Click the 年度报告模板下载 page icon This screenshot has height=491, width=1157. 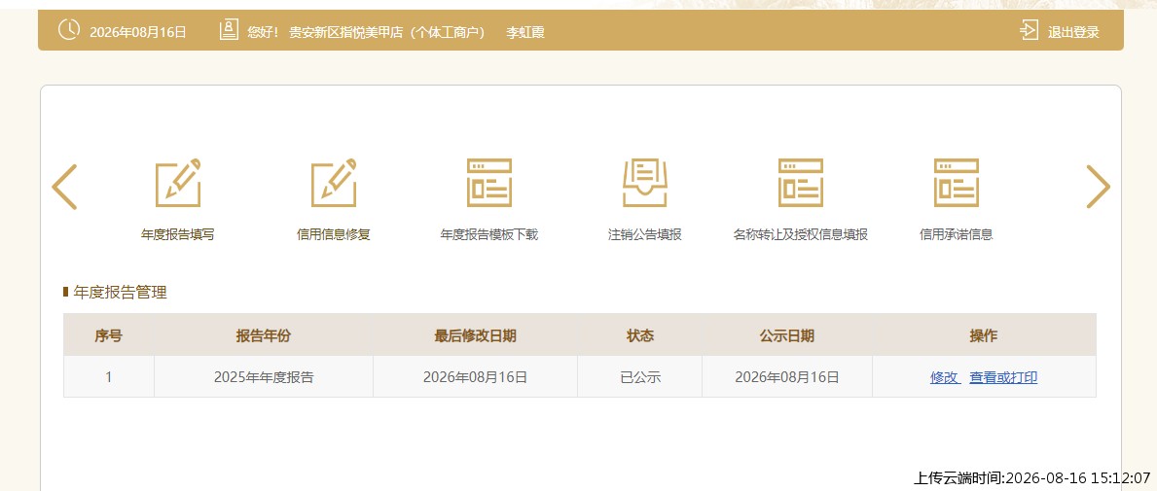pyautogui.click(x=489, y=183)
